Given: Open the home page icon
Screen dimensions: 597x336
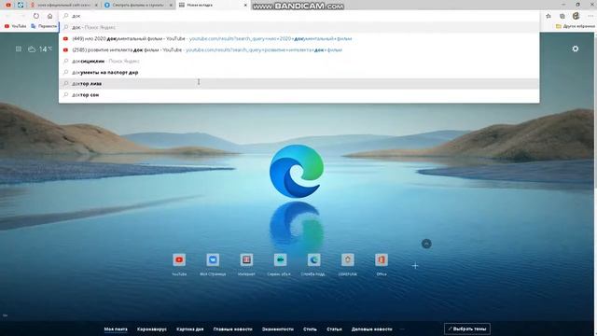Looking at the screenshot, I should pyautogui.click(x=49, y=16).
